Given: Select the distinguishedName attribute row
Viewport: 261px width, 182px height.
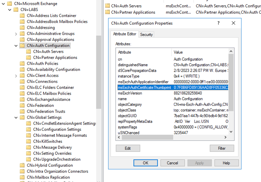Looking at the screenshot, I should click(x=173, y=65).
